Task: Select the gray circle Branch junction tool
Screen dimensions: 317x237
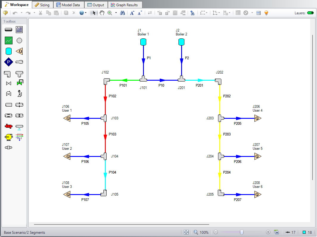Action: pos(19,40)
